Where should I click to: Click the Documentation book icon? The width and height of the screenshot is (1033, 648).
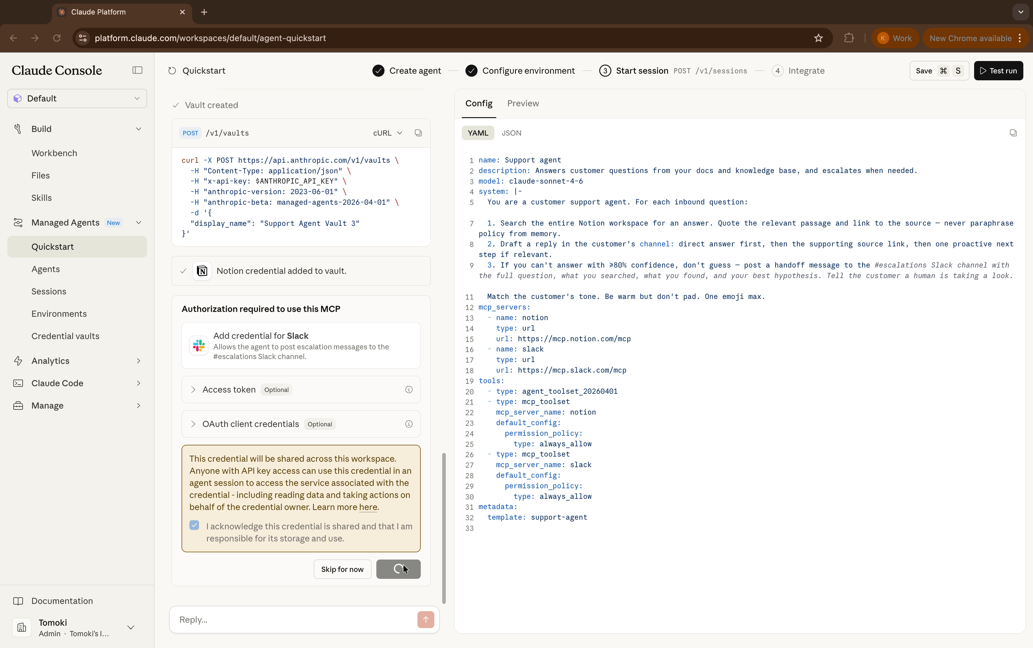pyautogui.click(x=18, y=601)
